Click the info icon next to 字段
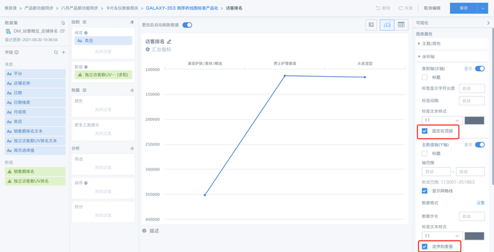 [x=16, y=52]
